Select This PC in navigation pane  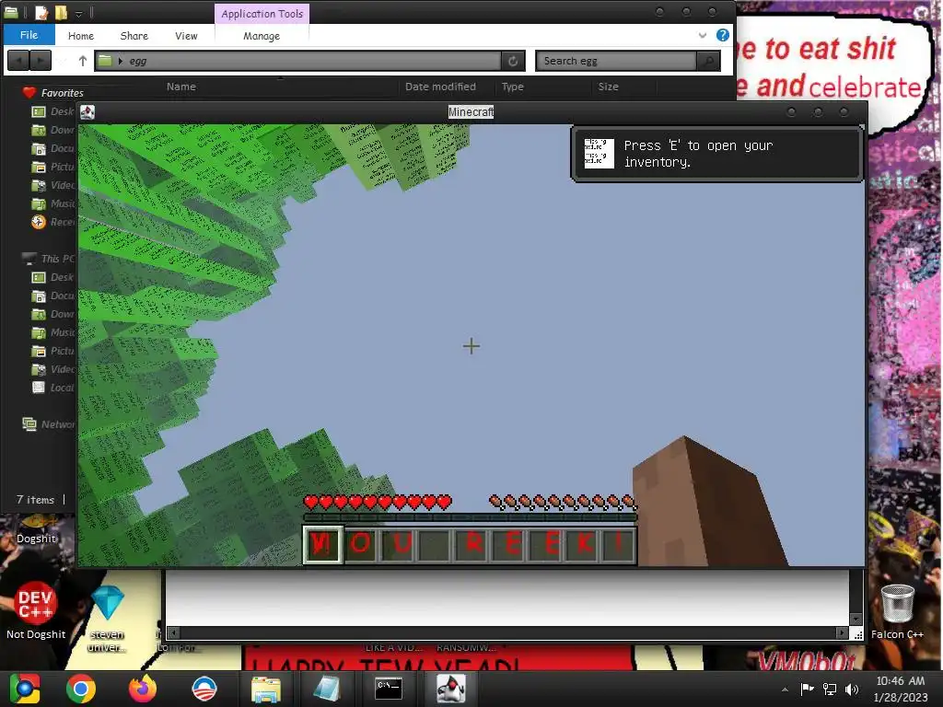click(50, 259)
